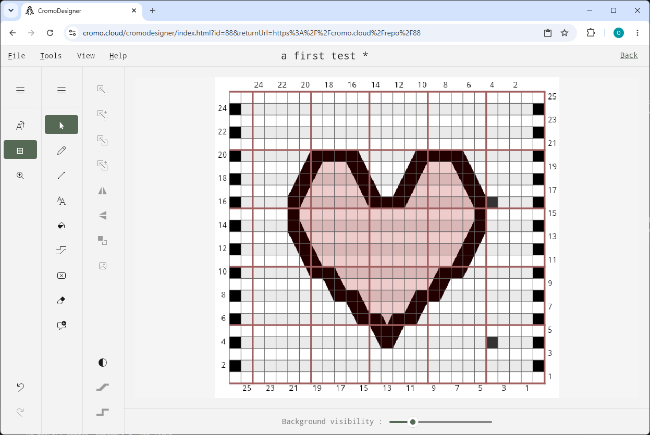
Task: Click the dark gray cell on row 16
Action: 492,202
